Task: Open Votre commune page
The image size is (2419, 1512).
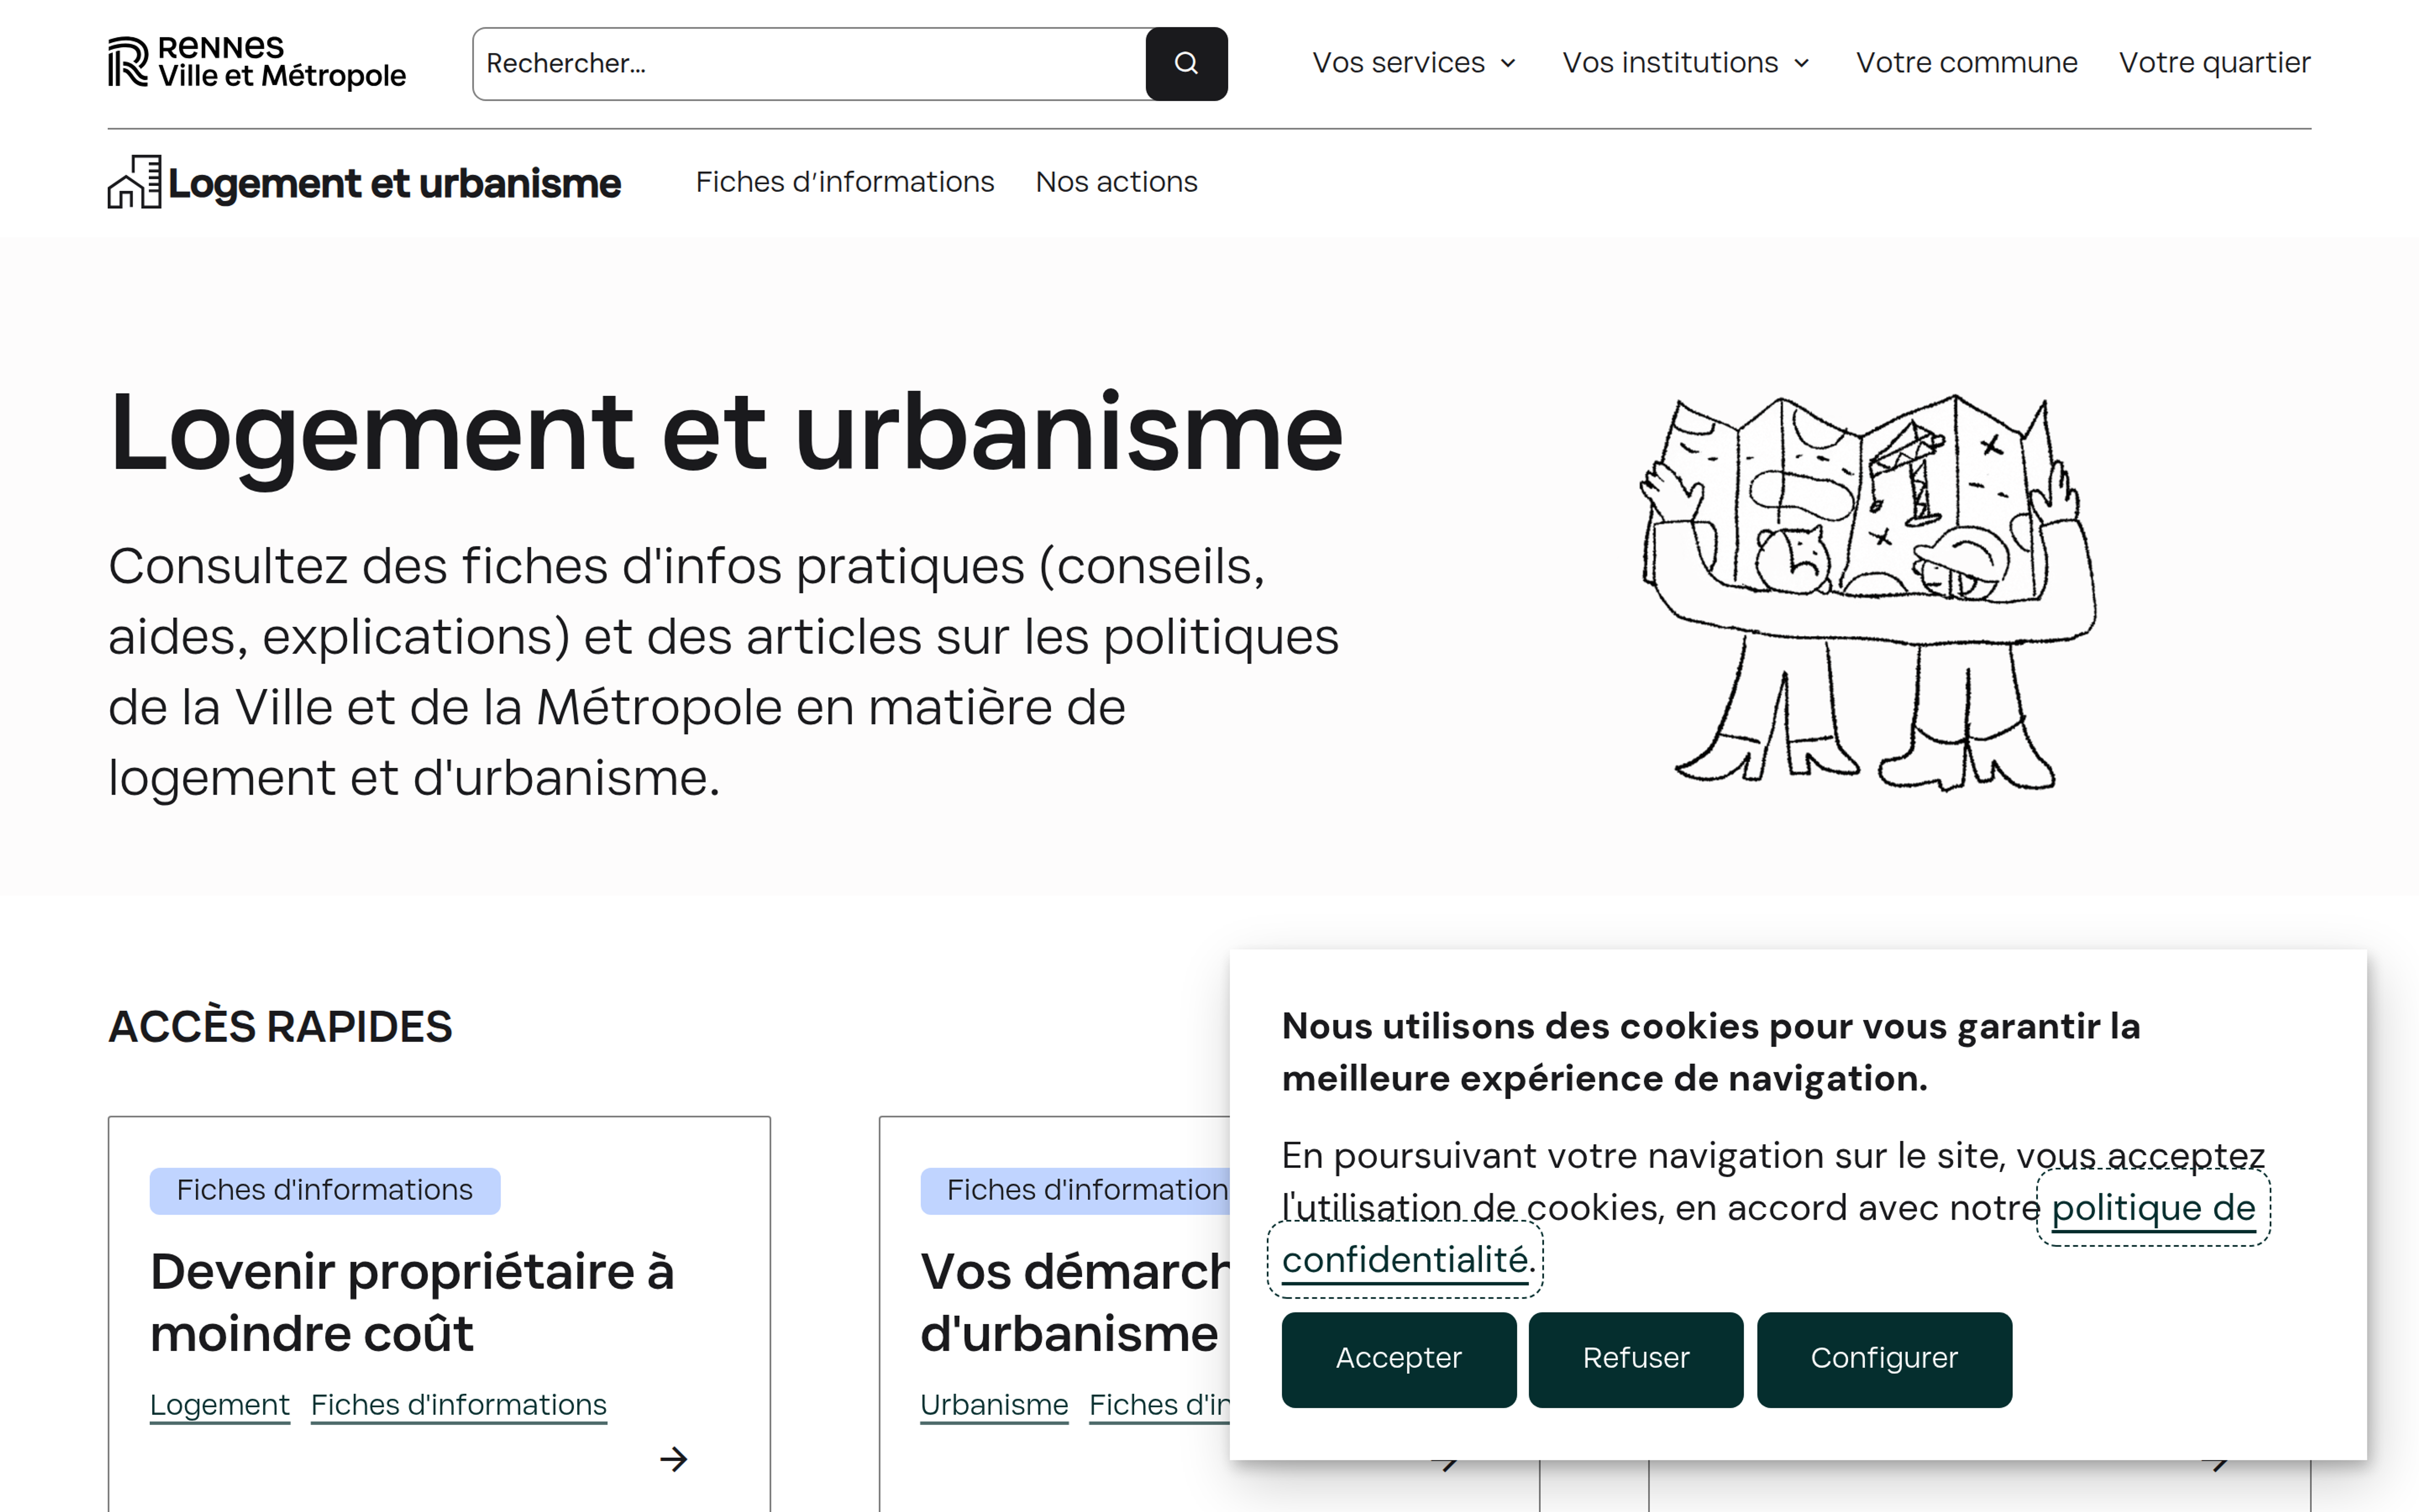Action: pyautogui.click(x=1966, y=63)
